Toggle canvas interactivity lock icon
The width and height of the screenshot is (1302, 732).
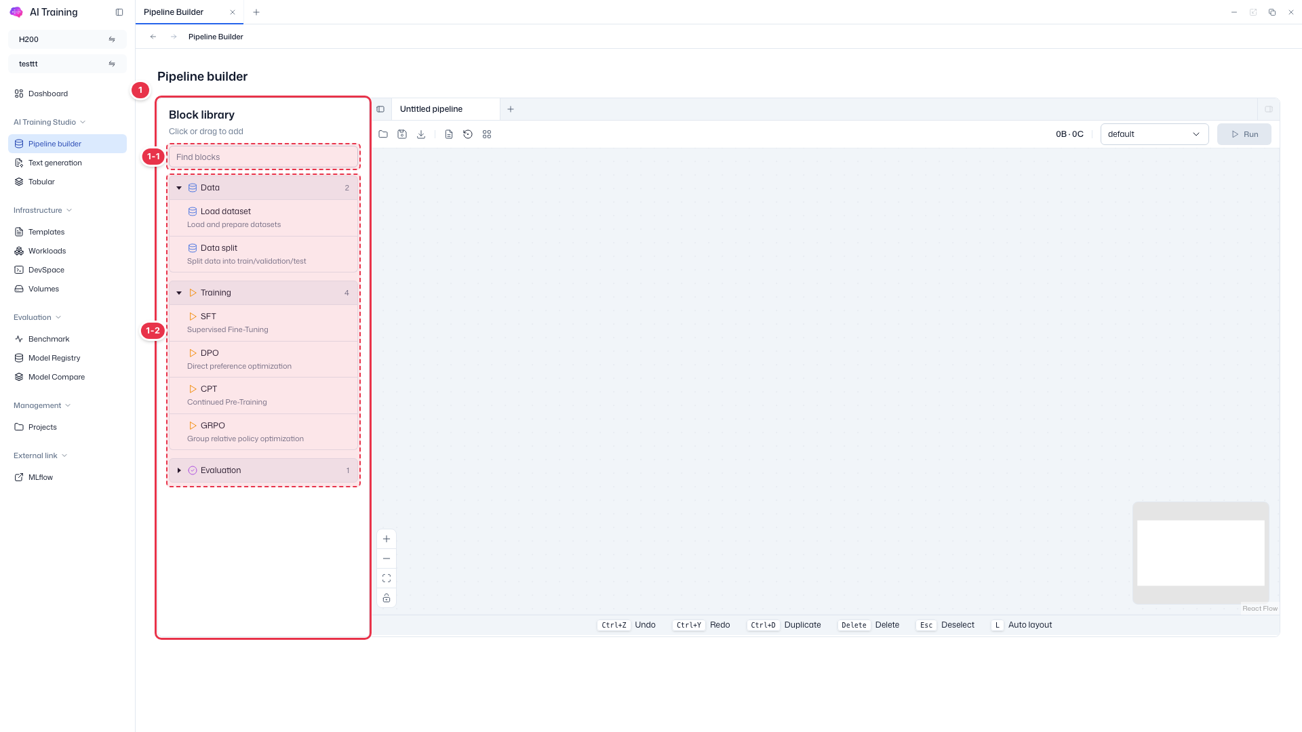pos(387,598)
